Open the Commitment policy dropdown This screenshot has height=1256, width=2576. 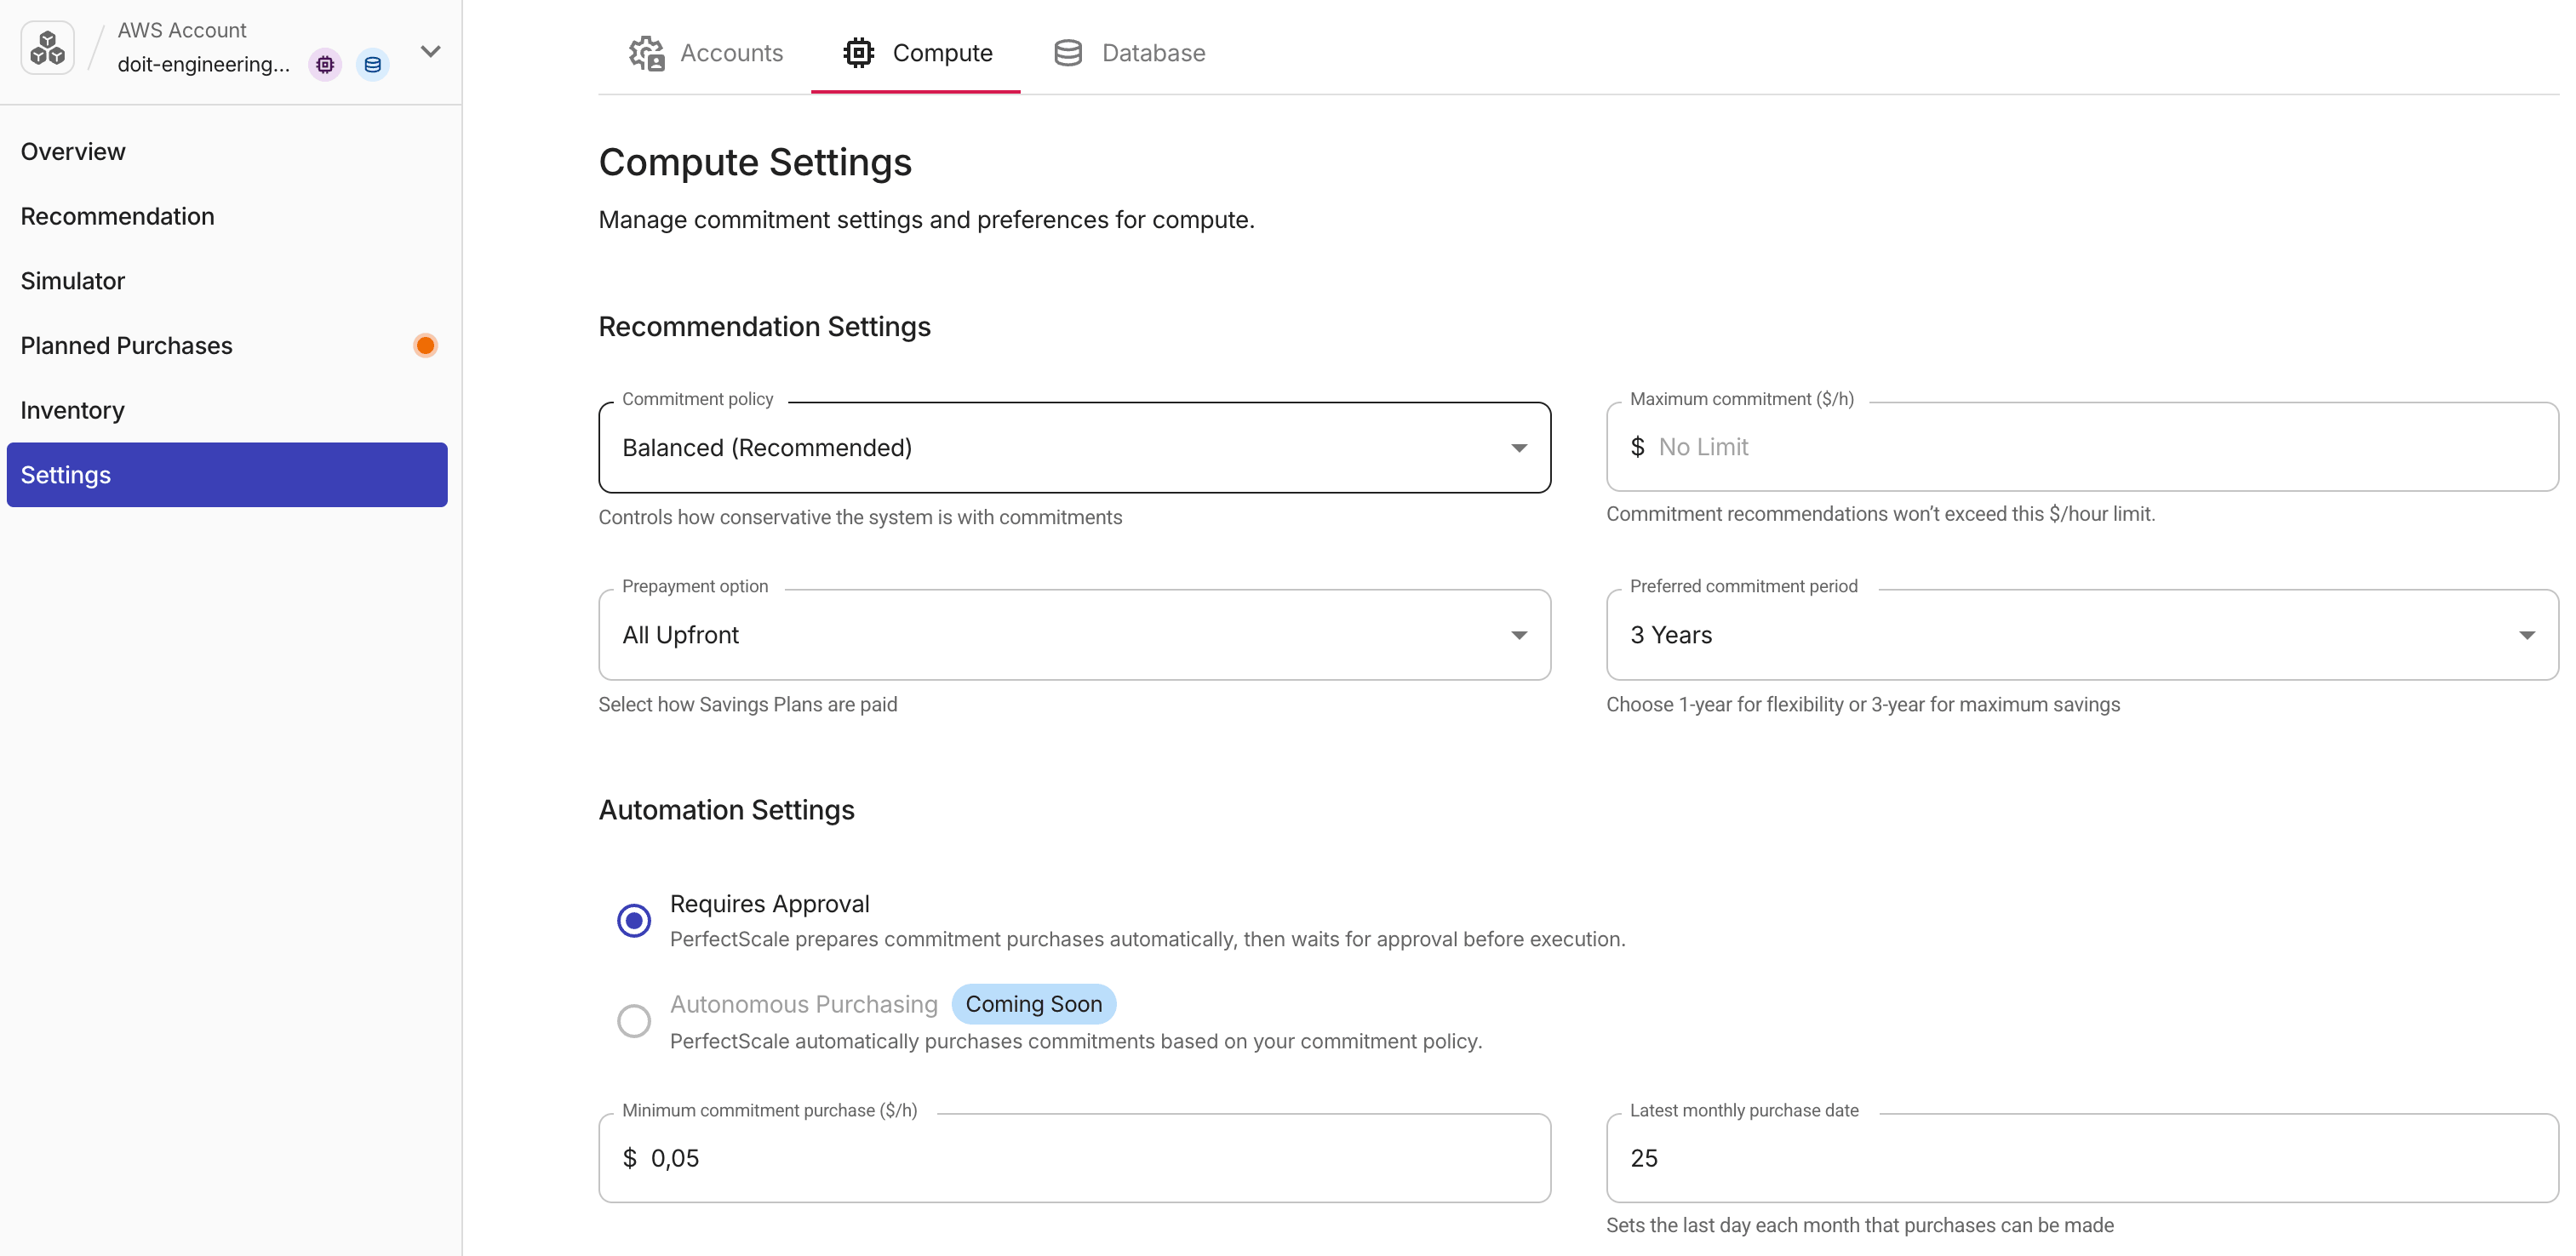click(1074, 448)
